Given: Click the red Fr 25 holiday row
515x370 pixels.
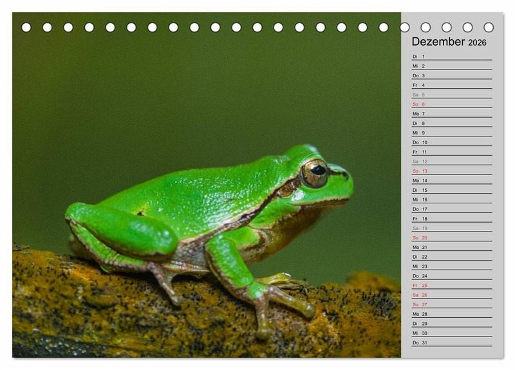Looking at the screenshot, I should (451, 286).
